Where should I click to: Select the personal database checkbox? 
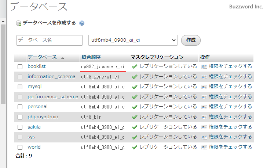pos(20,107)
